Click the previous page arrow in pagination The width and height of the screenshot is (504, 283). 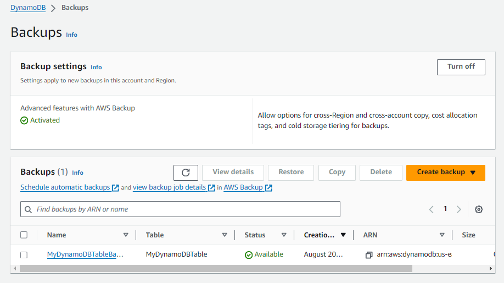coord(431,209)
